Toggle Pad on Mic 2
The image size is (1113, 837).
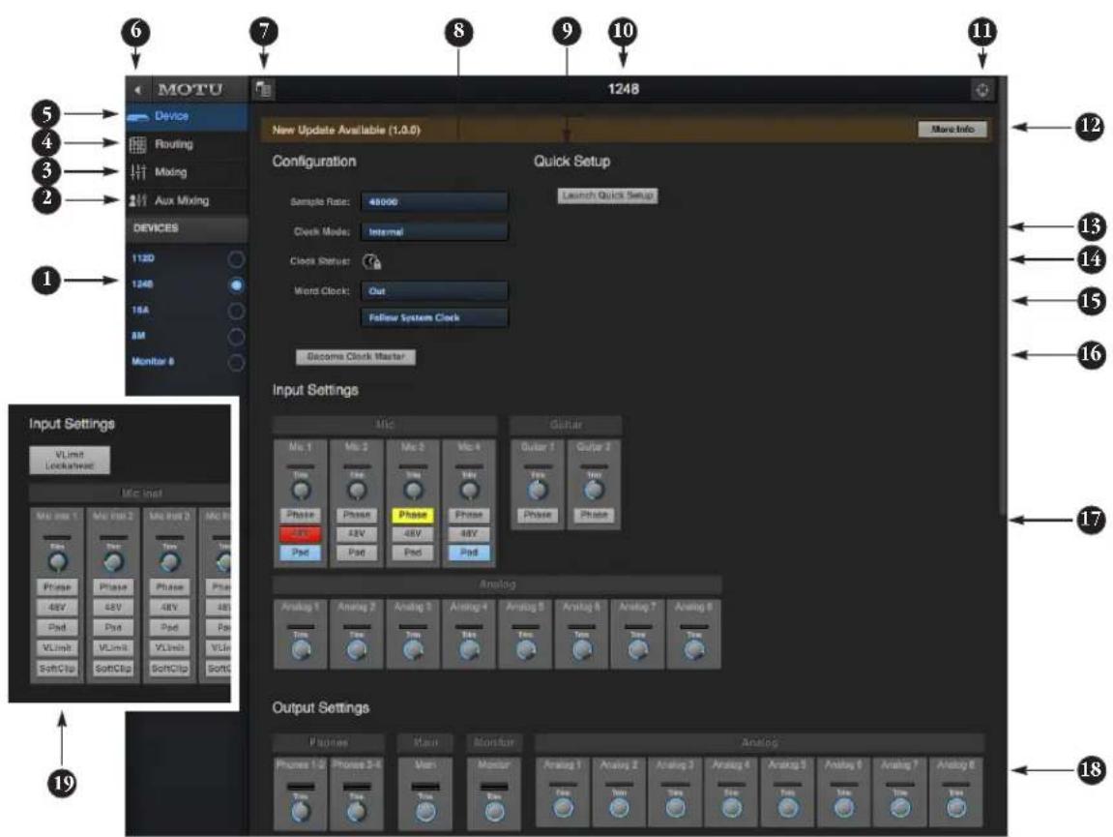(356, 553)
